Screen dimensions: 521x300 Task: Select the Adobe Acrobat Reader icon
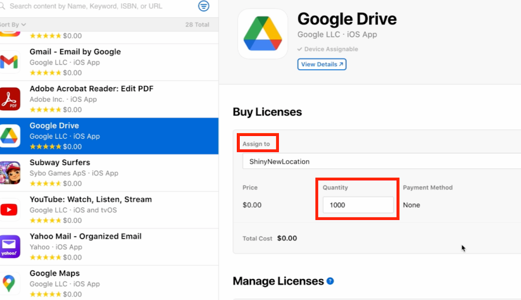(10, 99)
